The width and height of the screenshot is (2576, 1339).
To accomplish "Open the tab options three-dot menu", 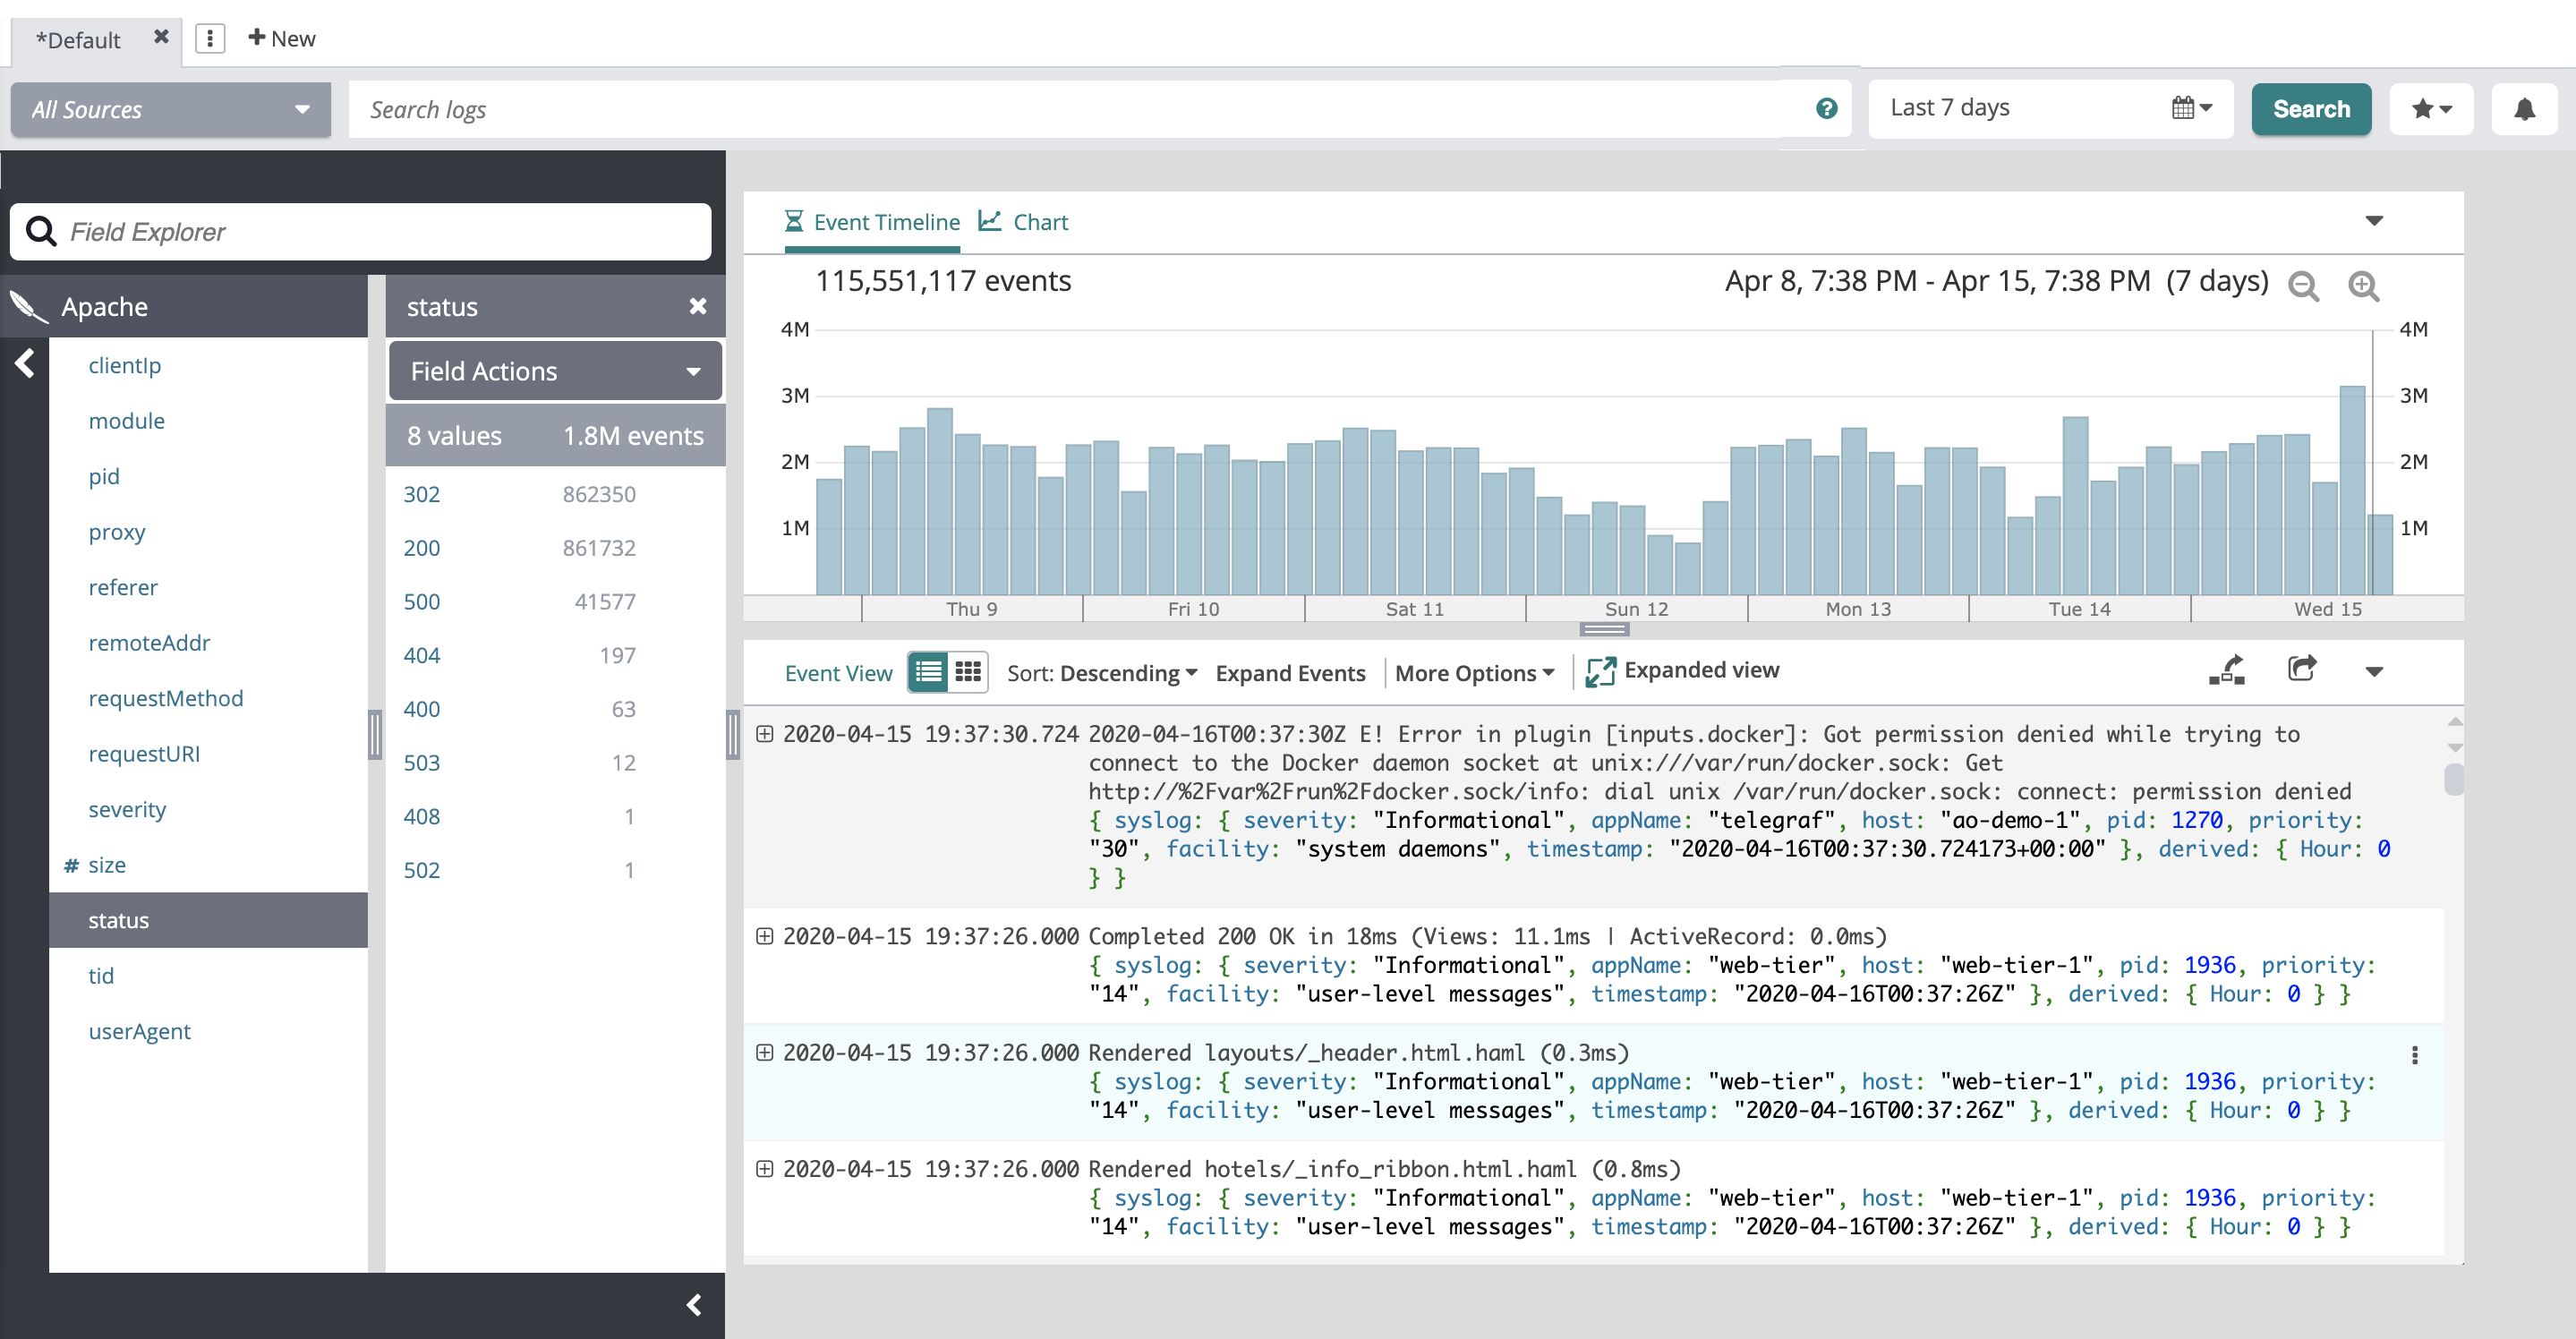I will 210,39.
